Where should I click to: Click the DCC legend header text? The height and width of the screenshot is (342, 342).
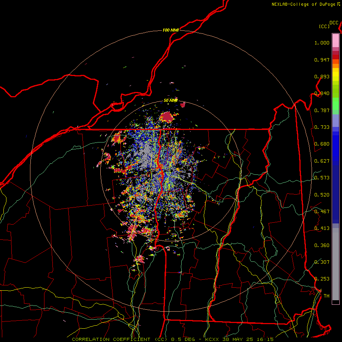click(334, 23)
